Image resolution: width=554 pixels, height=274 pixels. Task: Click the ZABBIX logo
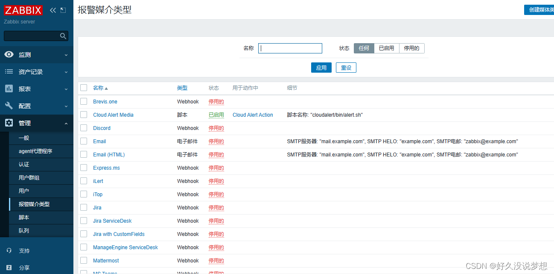(x=23, y=10)
